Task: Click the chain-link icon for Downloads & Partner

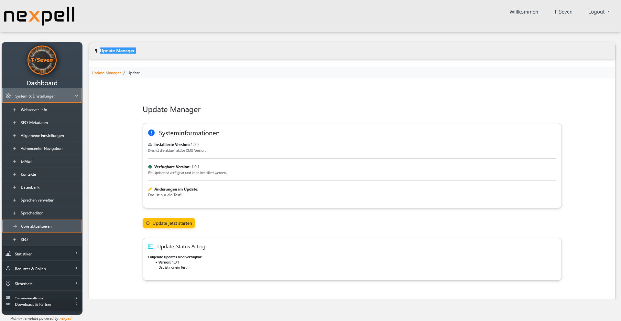Action: (8, 304)
